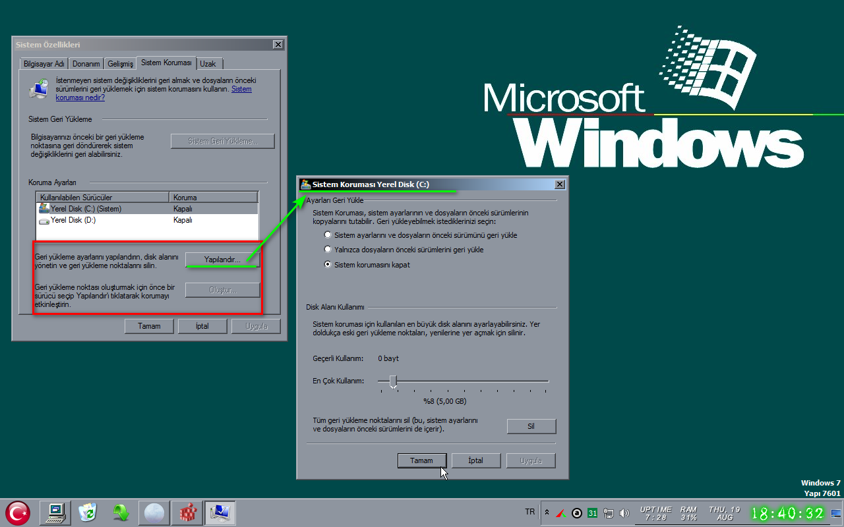
Task: Click the Yapılandır button
Action: tap(222, 260)
